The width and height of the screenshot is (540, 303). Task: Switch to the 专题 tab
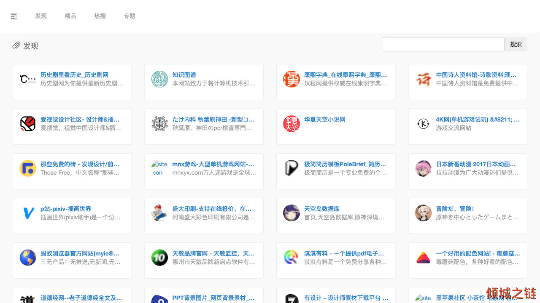(x=130, y=16)
